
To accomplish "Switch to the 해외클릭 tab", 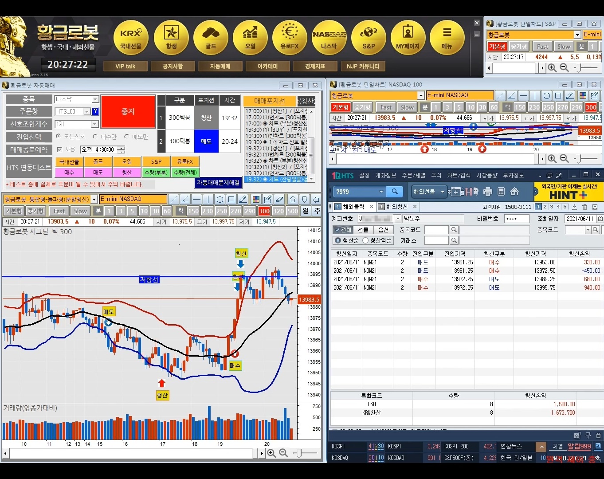I will (x=353, y=207).
